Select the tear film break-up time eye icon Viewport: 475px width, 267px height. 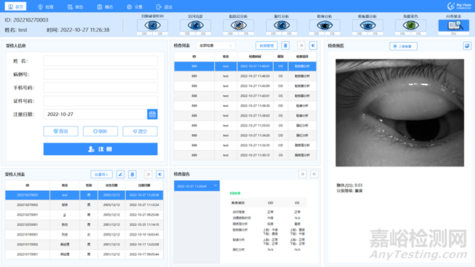point(152,25)
